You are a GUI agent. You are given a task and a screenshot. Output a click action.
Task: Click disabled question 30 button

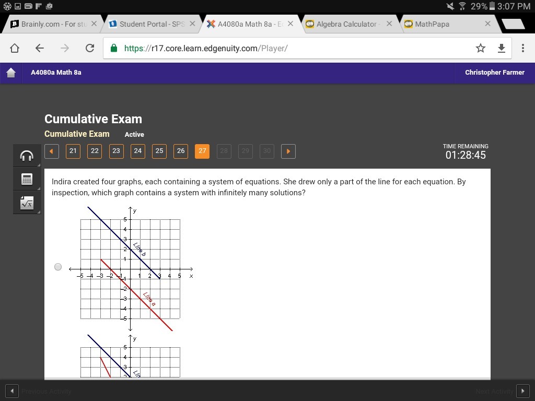267,151
